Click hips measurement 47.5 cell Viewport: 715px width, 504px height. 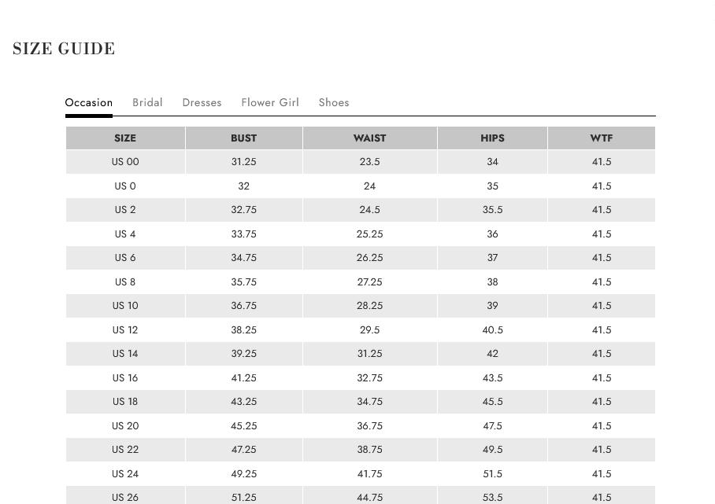pos(492,425)
